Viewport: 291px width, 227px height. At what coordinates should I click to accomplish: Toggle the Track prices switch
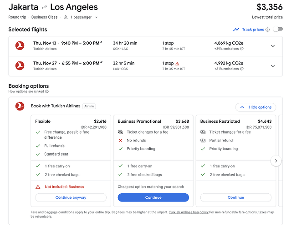pyautogui.click(x=278, y=29)
